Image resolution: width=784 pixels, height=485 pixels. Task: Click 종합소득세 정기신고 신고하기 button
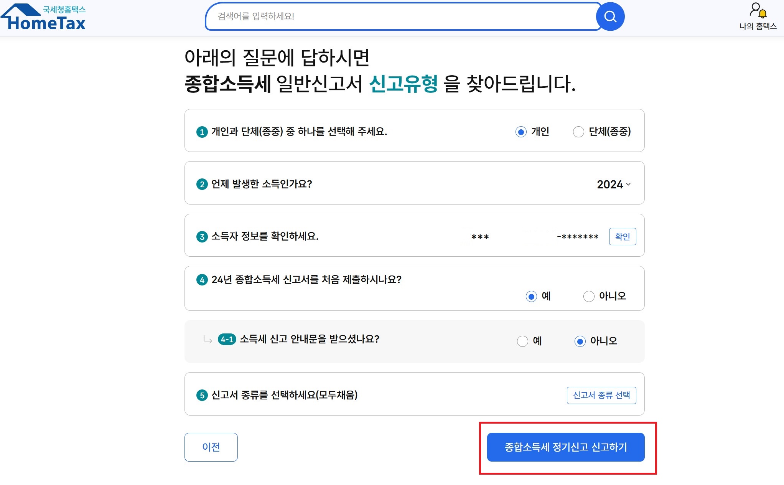565,447
